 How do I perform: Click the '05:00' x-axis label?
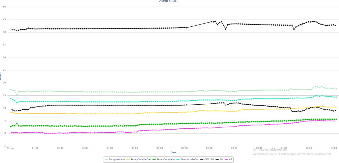[135, 148]
